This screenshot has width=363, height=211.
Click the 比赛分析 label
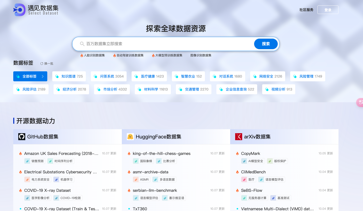point(166,161)
